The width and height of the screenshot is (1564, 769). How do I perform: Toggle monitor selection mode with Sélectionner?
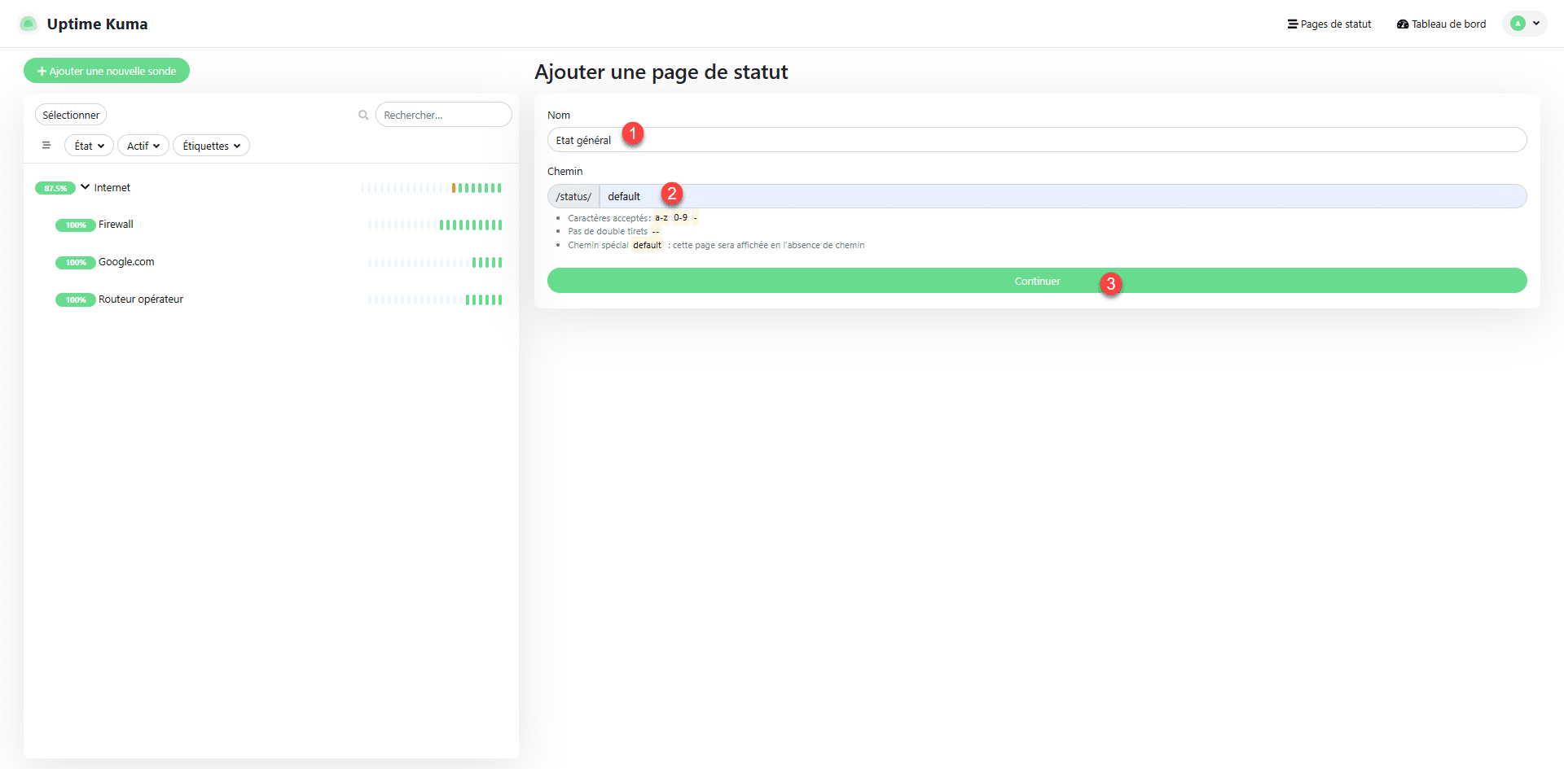[71, 116]
